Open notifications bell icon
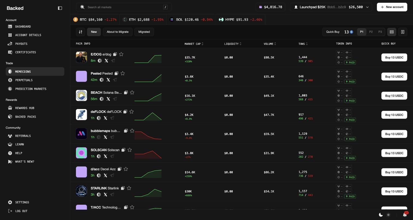This screenshot has height=220, width=413. pos(405,215)
